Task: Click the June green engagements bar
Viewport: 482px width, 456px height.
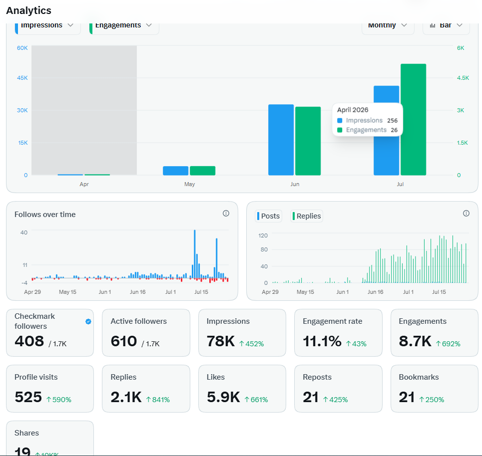Action: pos(308,141)
